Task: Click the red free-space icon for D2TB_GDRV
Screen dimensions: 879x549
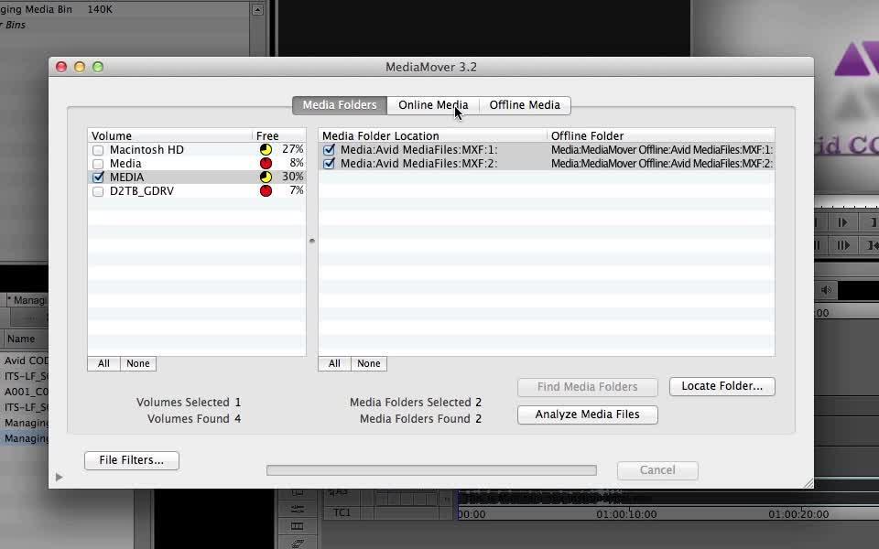Action: point(266,190)
